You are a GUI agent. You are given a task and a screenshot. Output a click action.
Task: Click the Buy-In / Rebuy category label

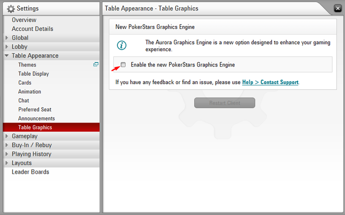[32, 145]
